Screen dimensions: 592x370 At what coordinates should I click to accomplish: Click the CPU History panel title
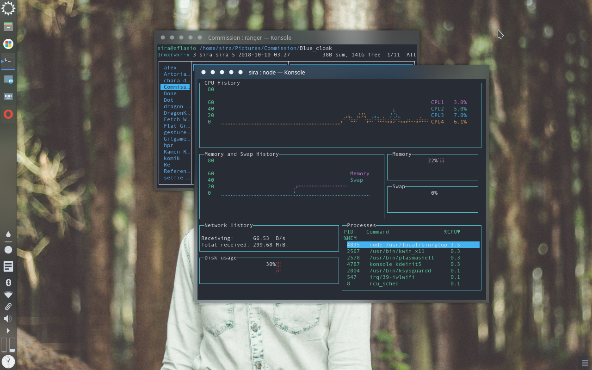click(x=222, y=83)
